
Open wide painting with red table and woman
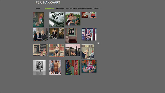point(89,15)
